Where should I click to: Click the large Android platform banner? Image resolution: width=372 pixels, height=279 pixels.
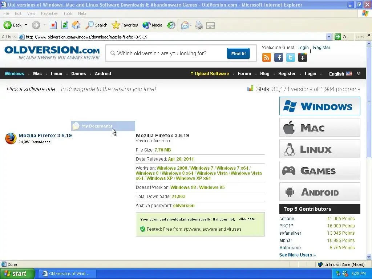(320, 192)
